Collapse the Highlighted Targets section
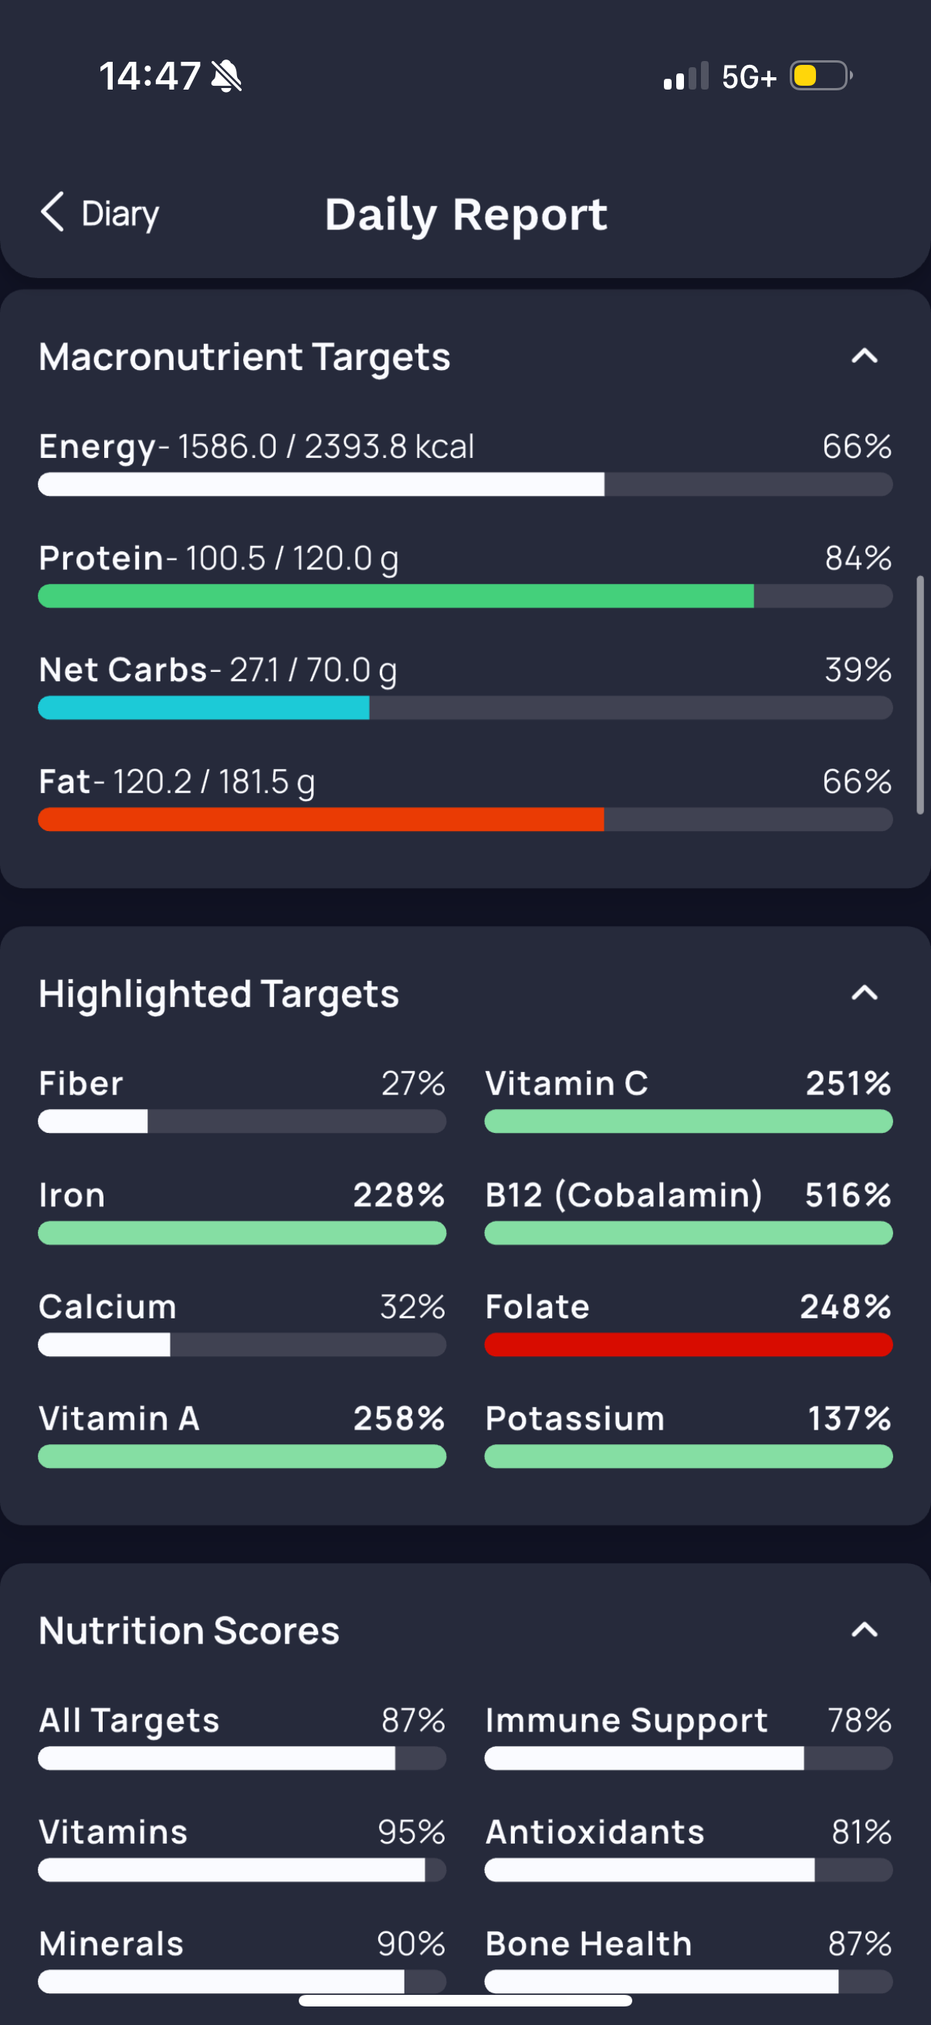931x2025 pixels. (864, 993)
